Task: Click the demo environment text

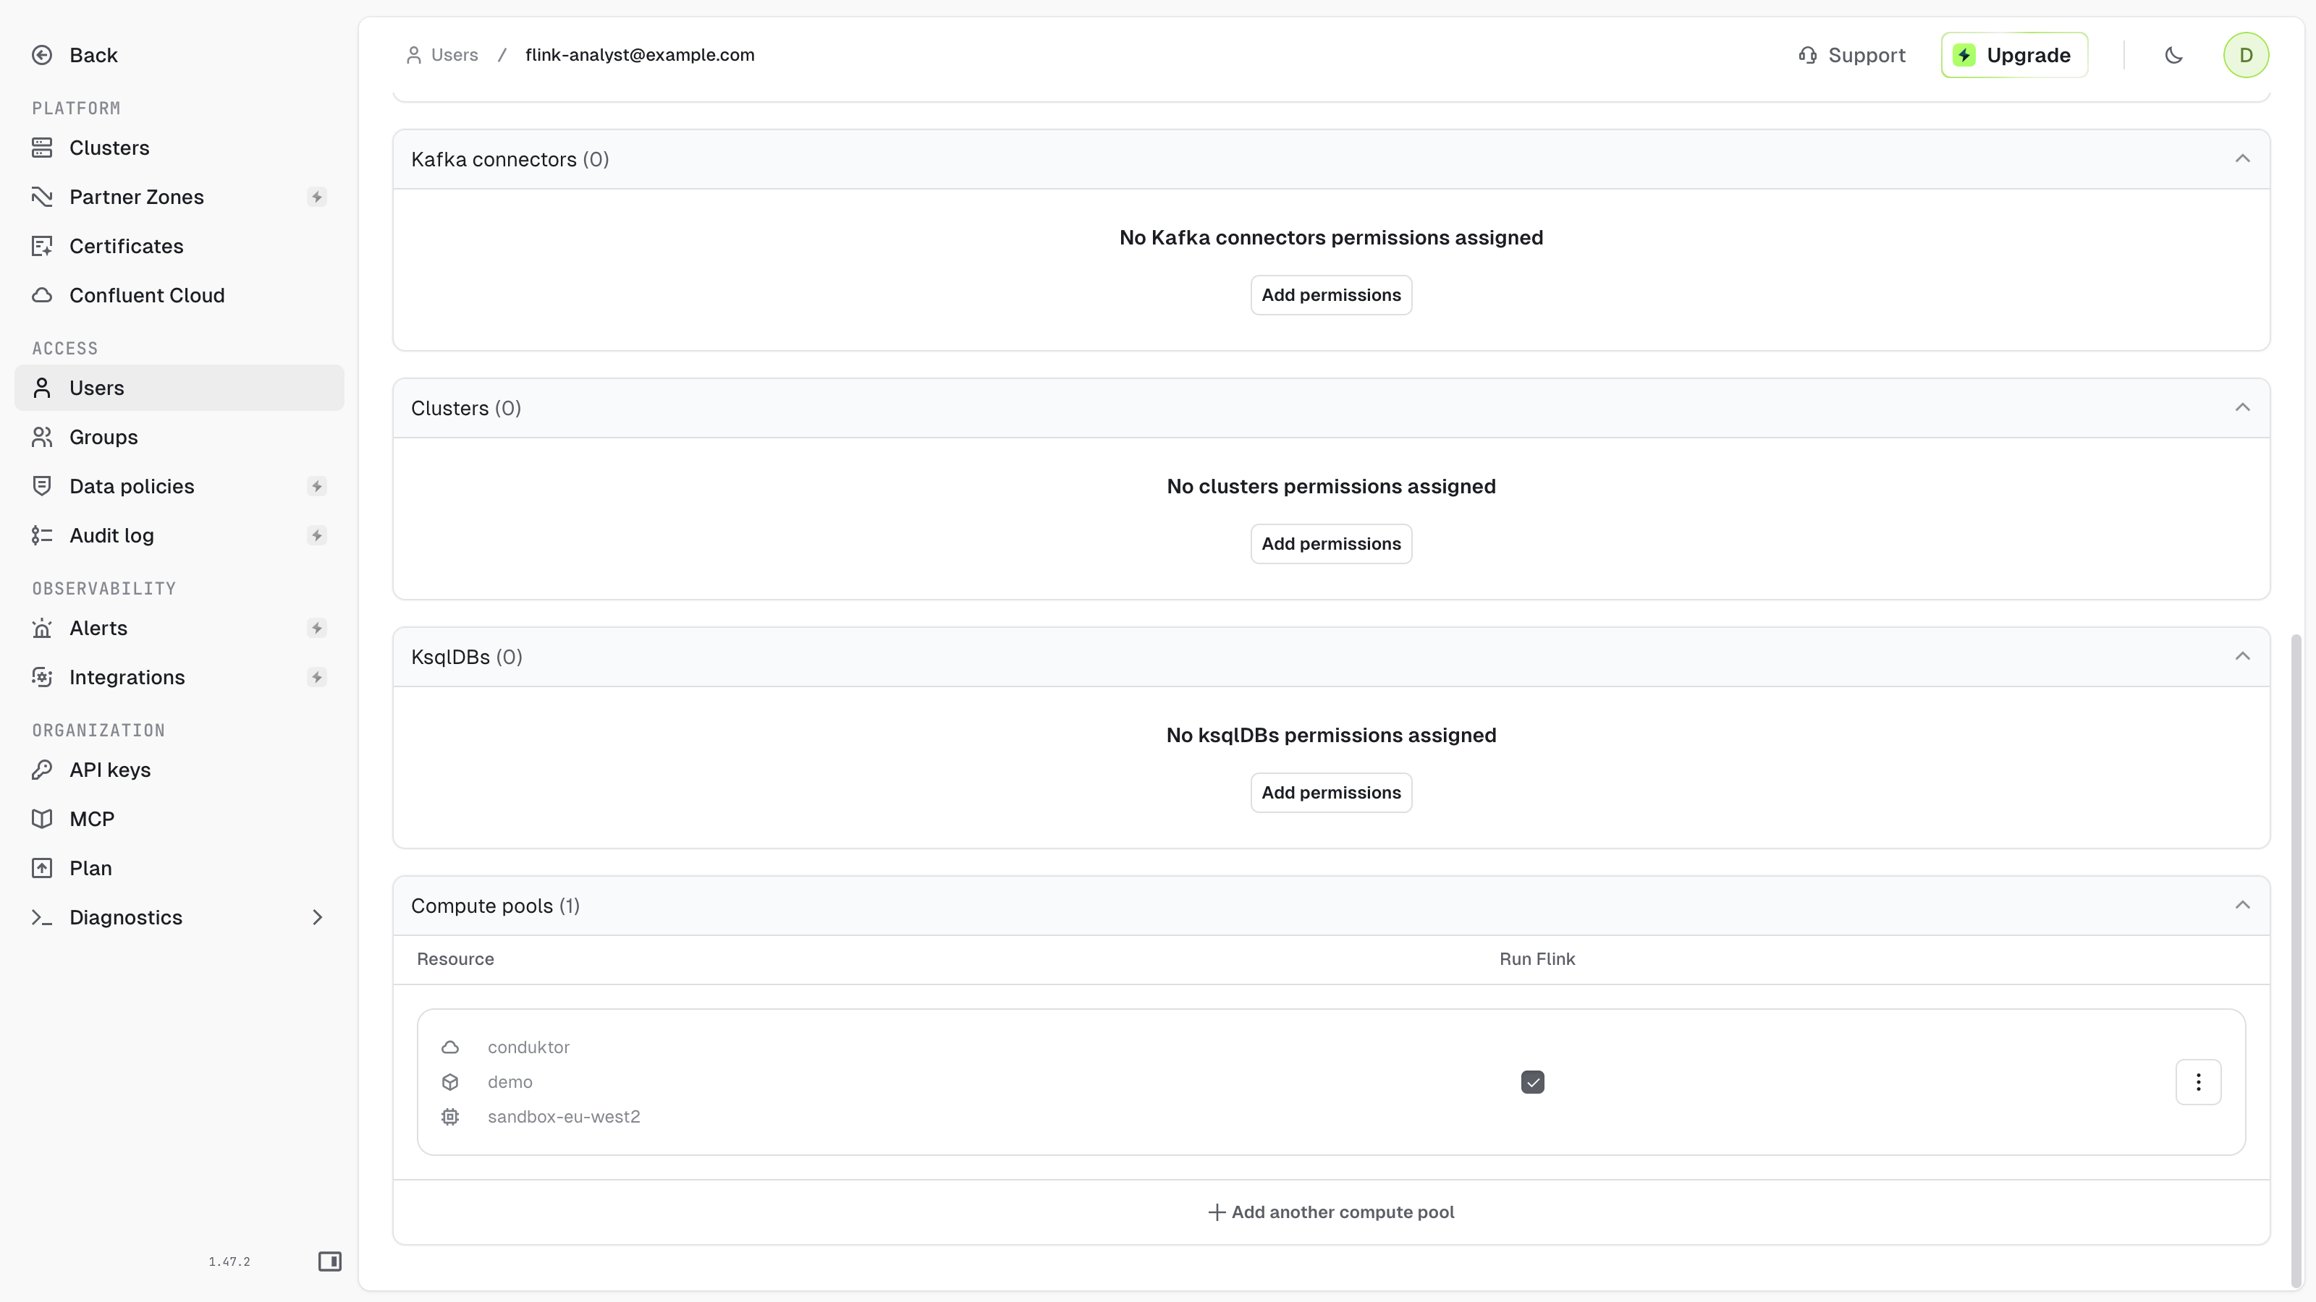Action: tap(510, 1082)
